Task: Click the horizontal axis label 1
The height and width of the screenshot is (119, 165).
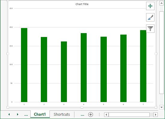Action: pyautogui.click(x=24, y=104)
